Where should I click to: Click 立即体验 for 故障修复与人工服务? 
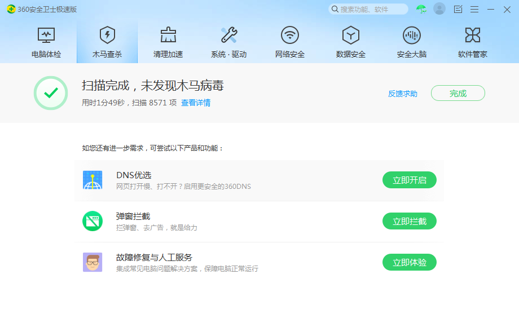[410, 262]
